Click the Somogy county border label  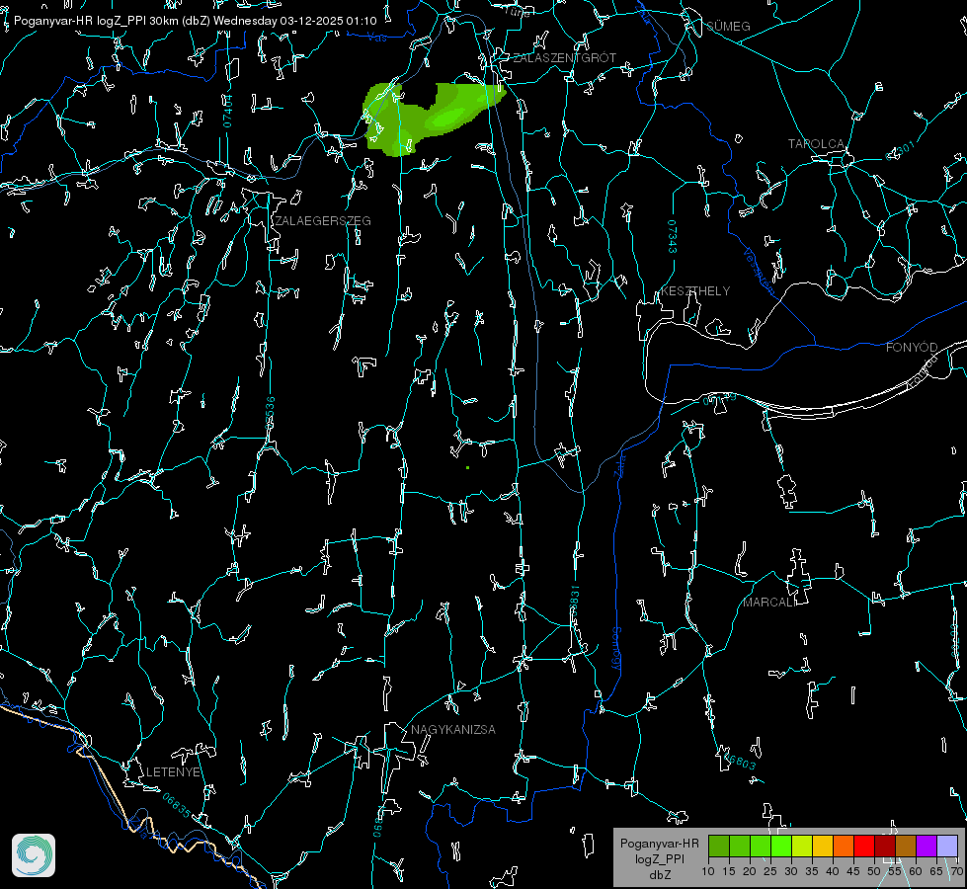click(x=615, y=649)
